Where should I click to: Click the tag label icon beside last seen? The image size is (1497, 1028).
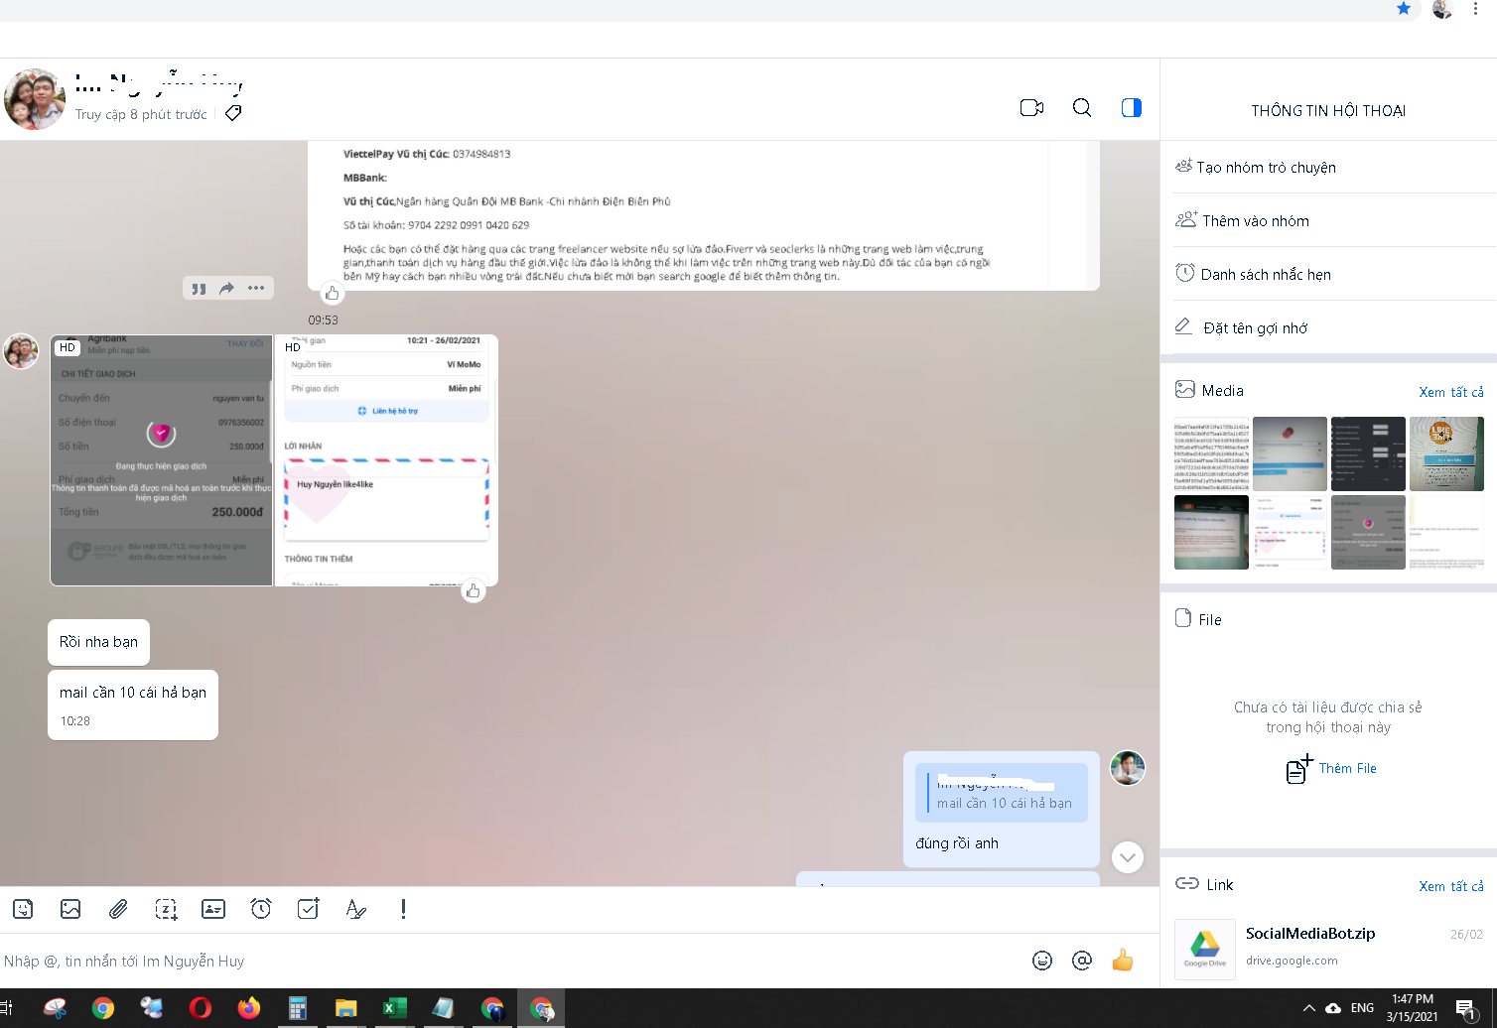tap(233, 113)
